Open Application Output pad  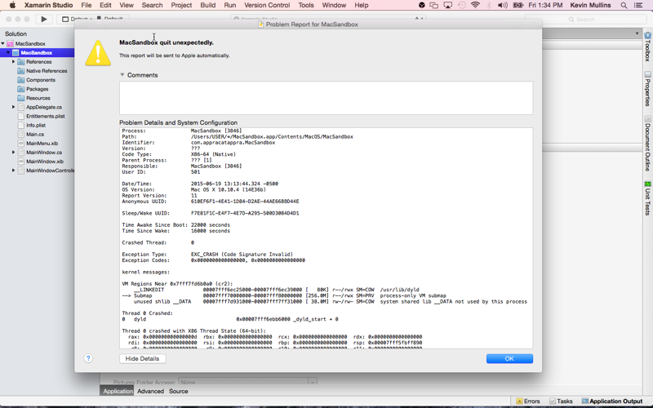tap(612, 401)
